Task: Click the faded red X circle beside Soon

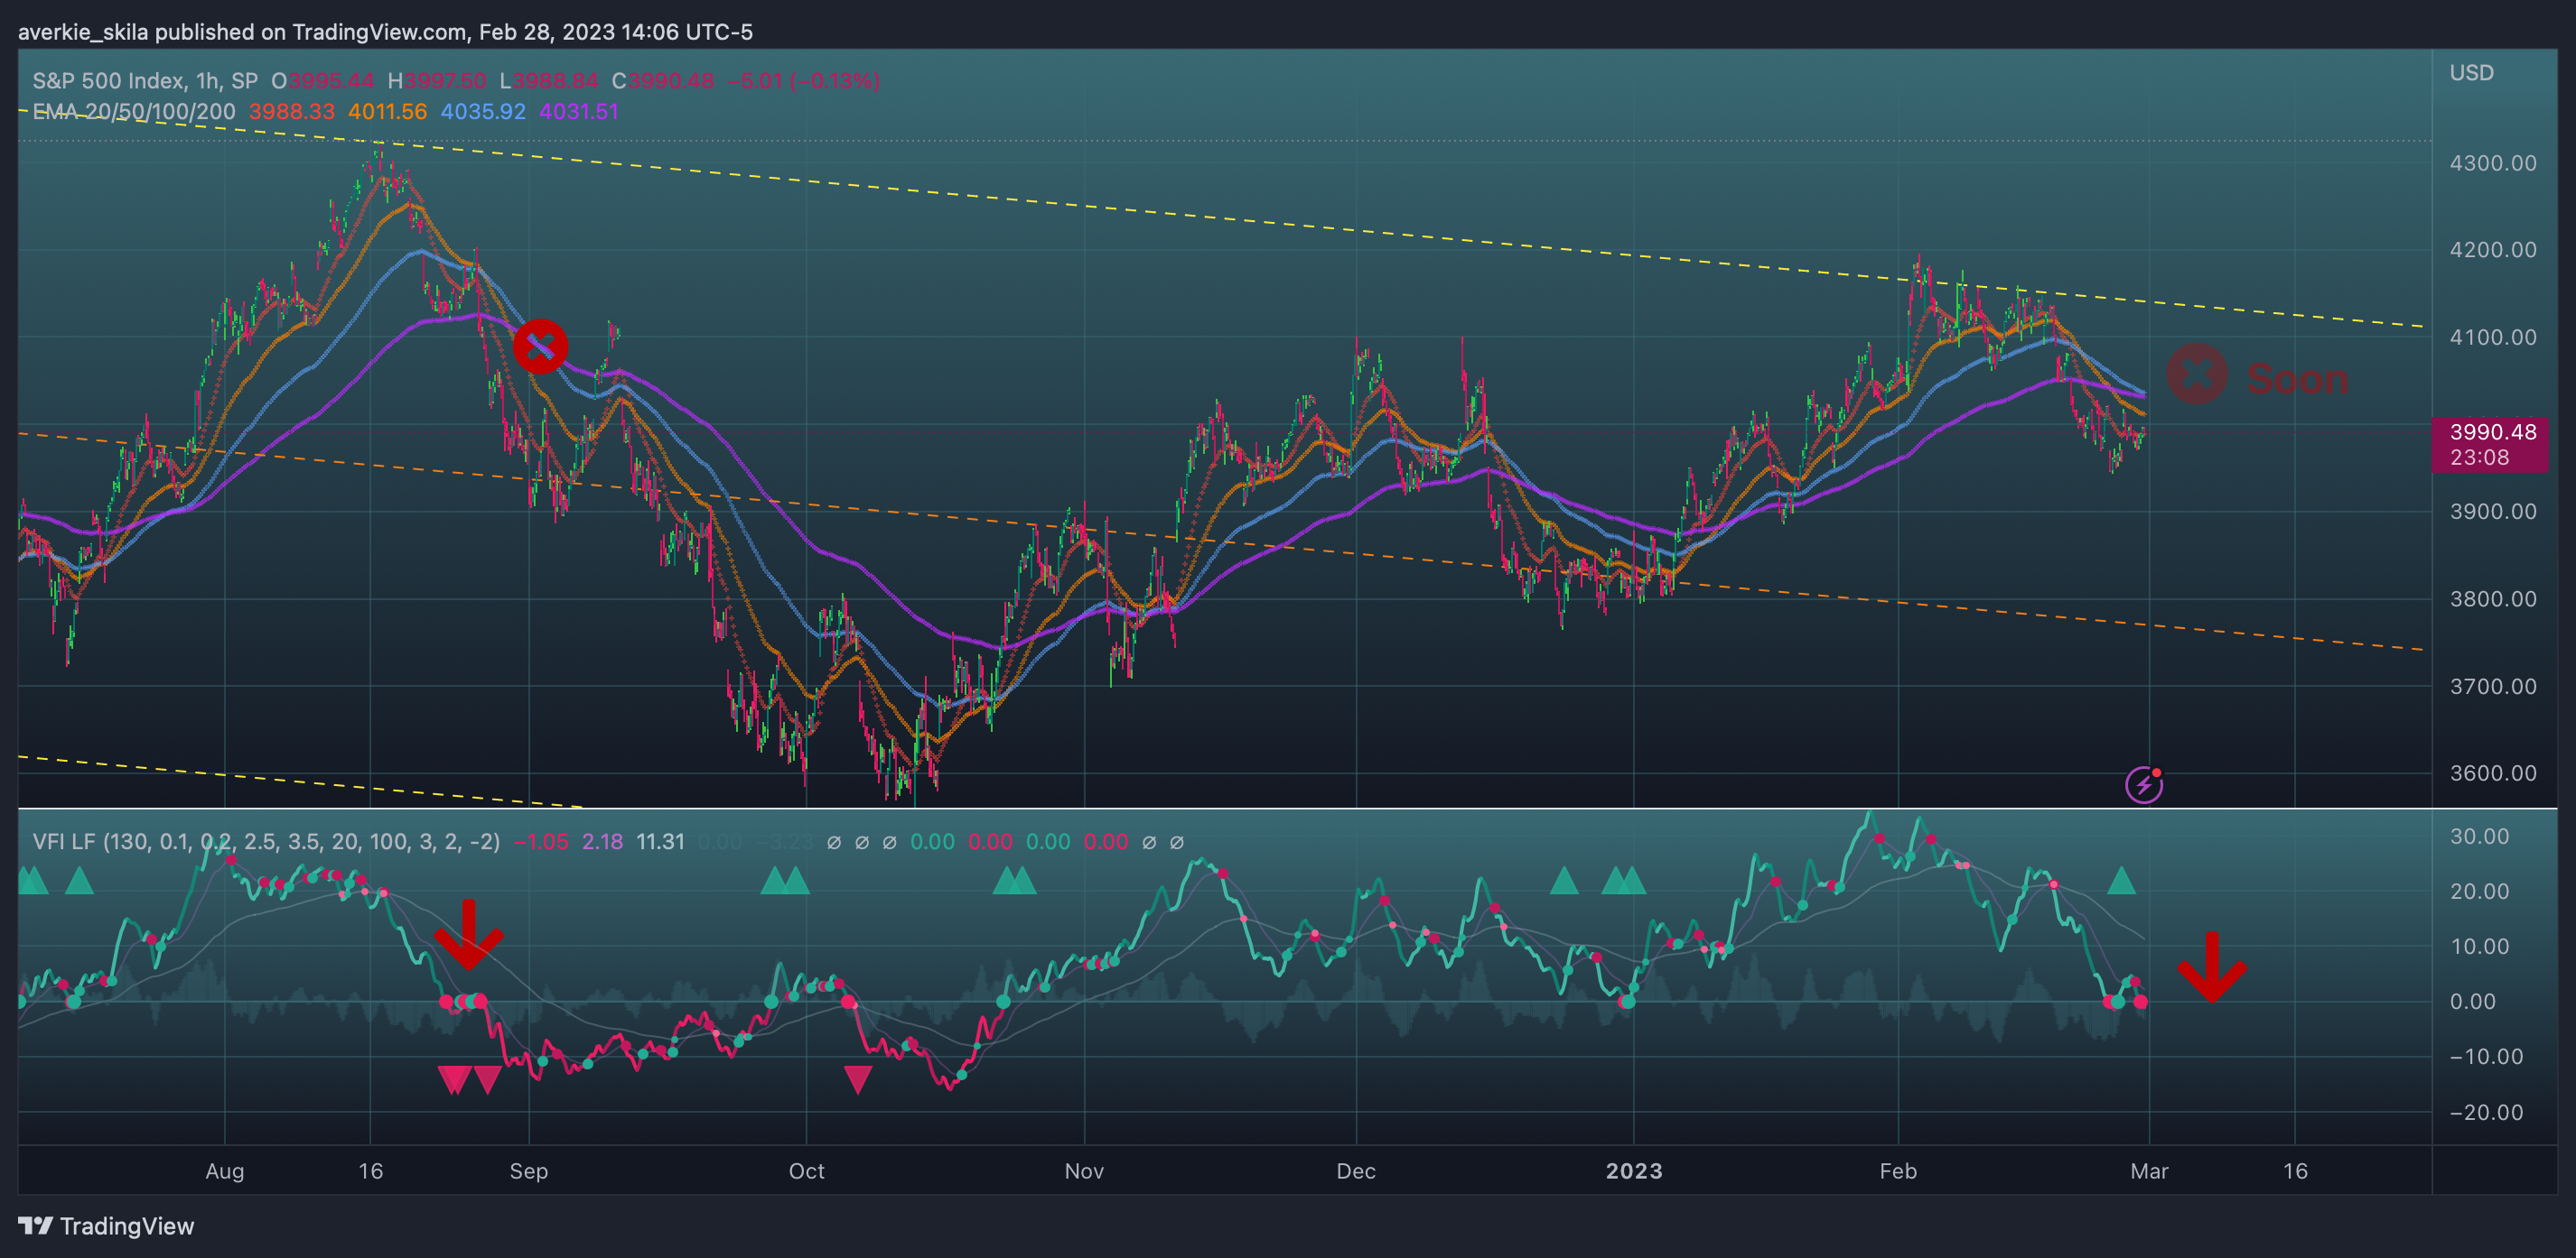Action: (x=2197, y=374)
